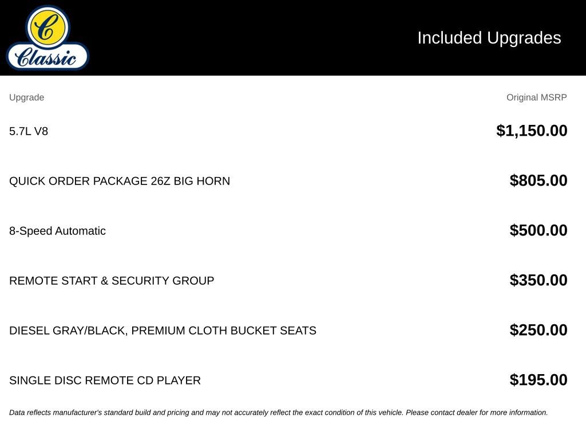Click the Included Upgrades heading
This screenshot has width=586, height=440.
(x=489, y=38)
